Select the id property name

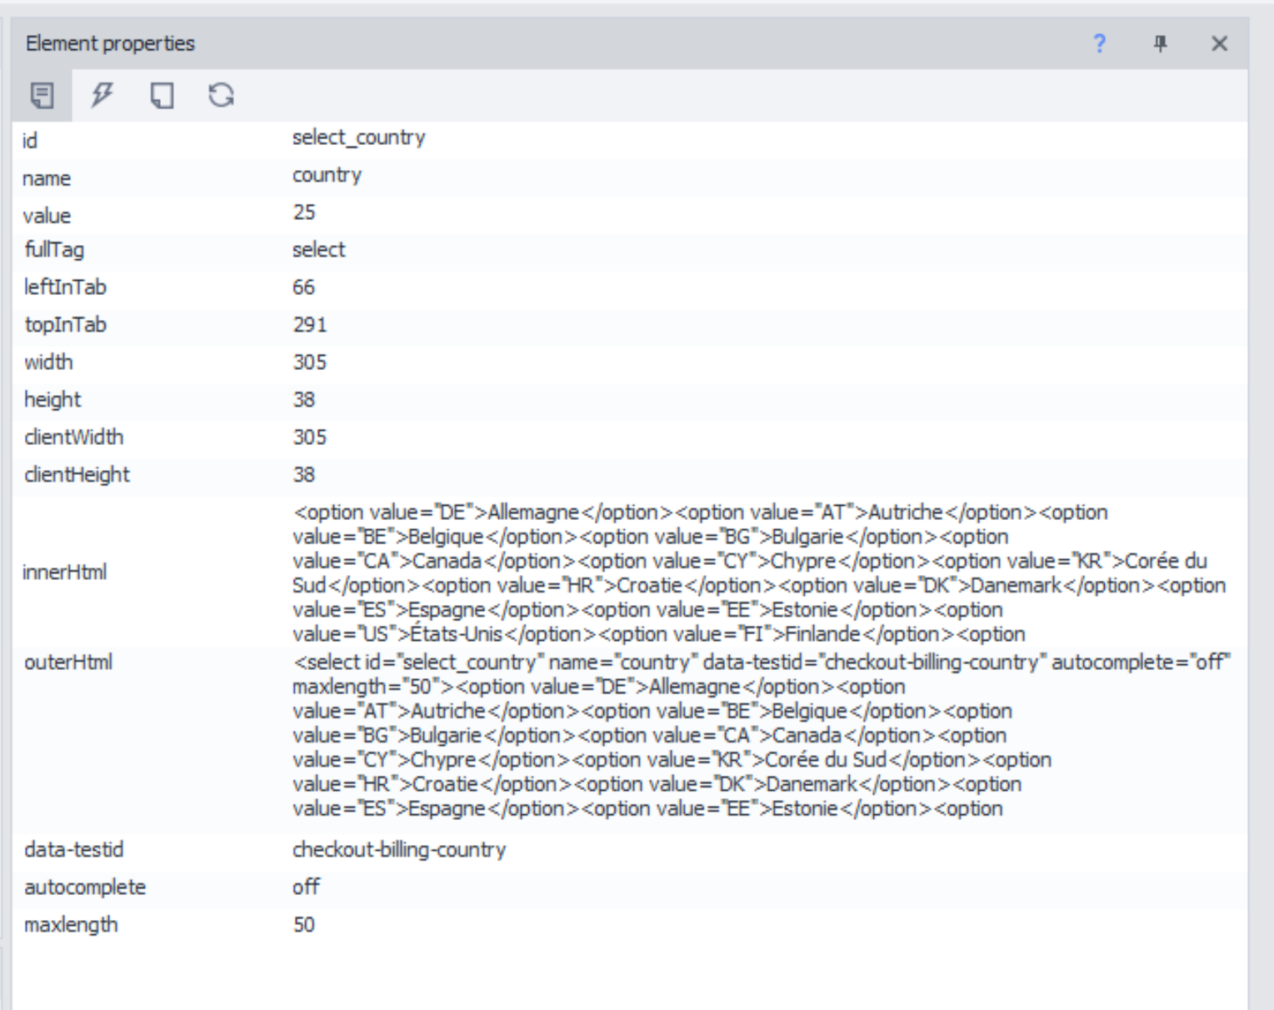(x=30, y=140)
